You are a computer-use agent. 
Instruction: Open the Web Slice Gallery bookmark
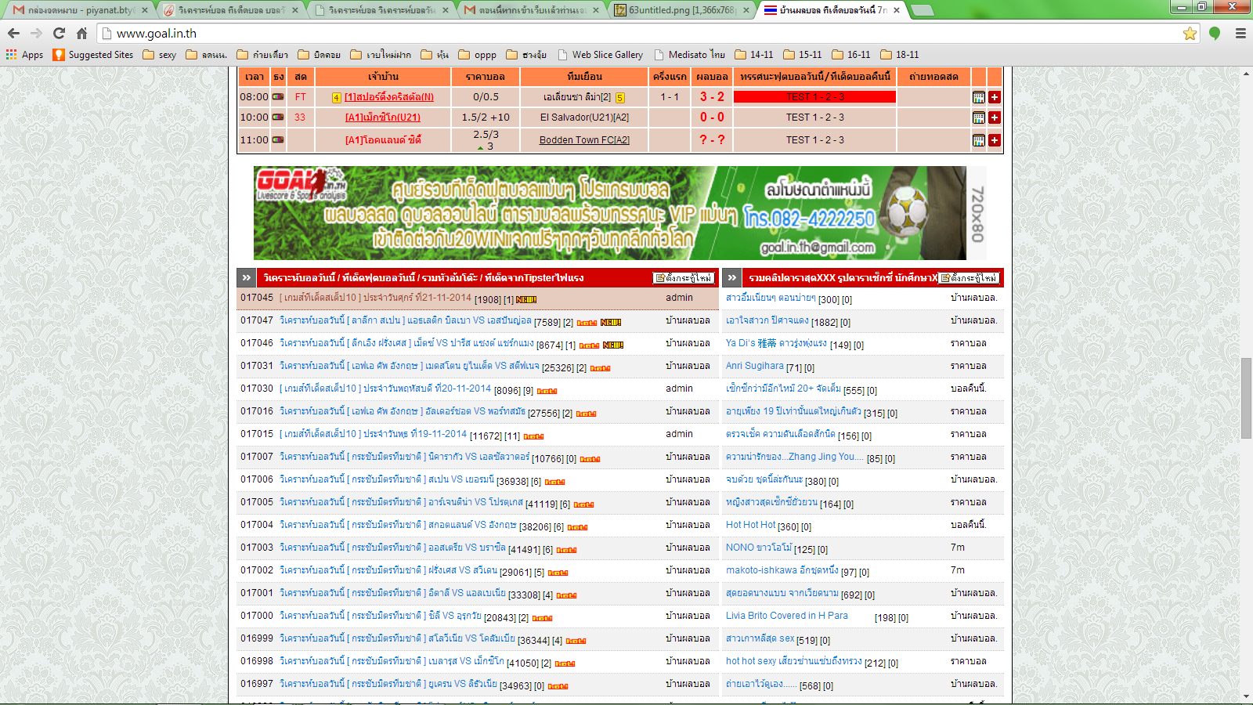(600, 55)
